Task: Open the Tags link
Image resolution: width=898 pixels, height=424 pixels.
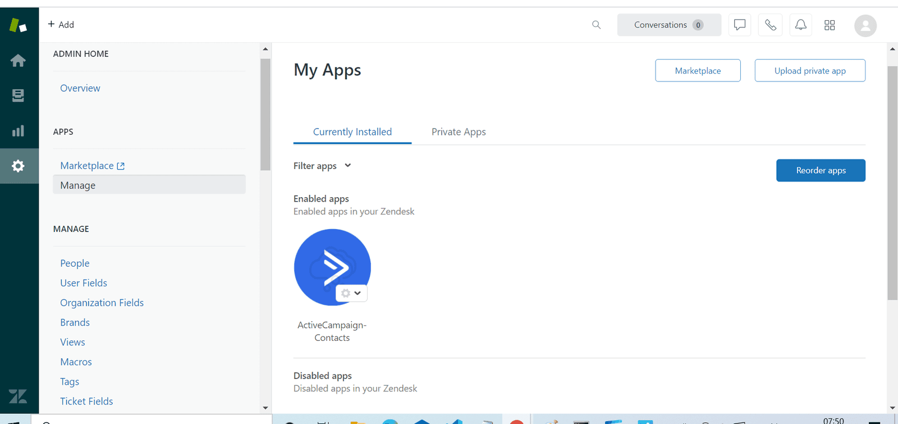Action: coord(70,382)
